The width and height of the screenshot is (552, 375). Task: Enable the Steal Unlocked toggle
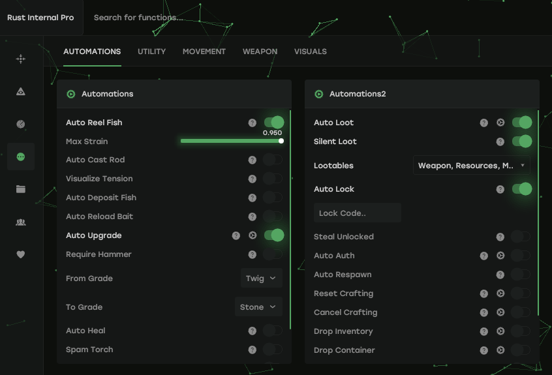[x=521, y=236]
